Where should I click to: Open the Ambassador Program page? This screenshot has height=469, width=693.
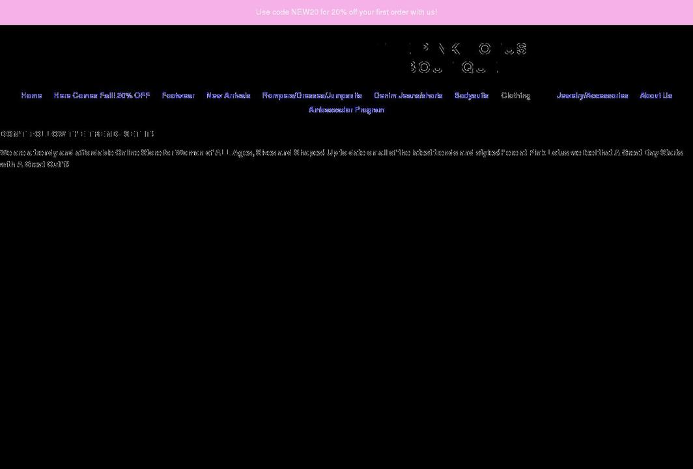click(346, 109)
